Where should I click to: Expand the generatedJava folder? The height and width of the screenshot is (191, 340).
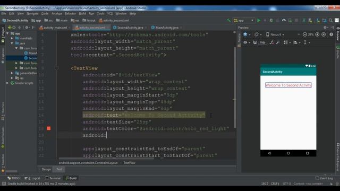click(x=12, y=73)
